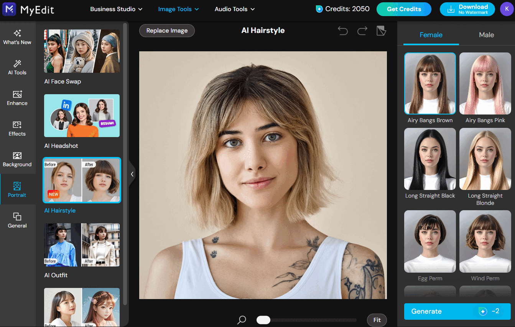Viewport: 515px width, 327px height.
Task: Switch to the Female tab
Action: [x=431, y=35]
